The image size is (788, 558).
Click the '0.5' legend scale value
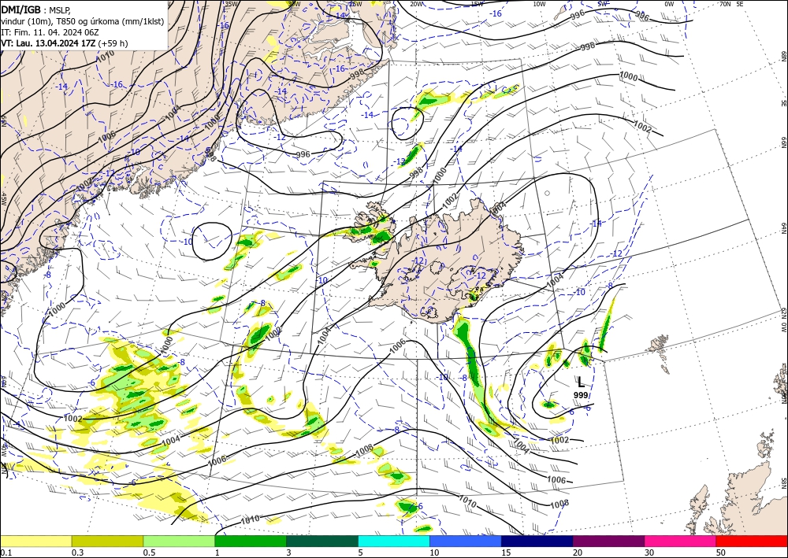click(x=149, y=552)
